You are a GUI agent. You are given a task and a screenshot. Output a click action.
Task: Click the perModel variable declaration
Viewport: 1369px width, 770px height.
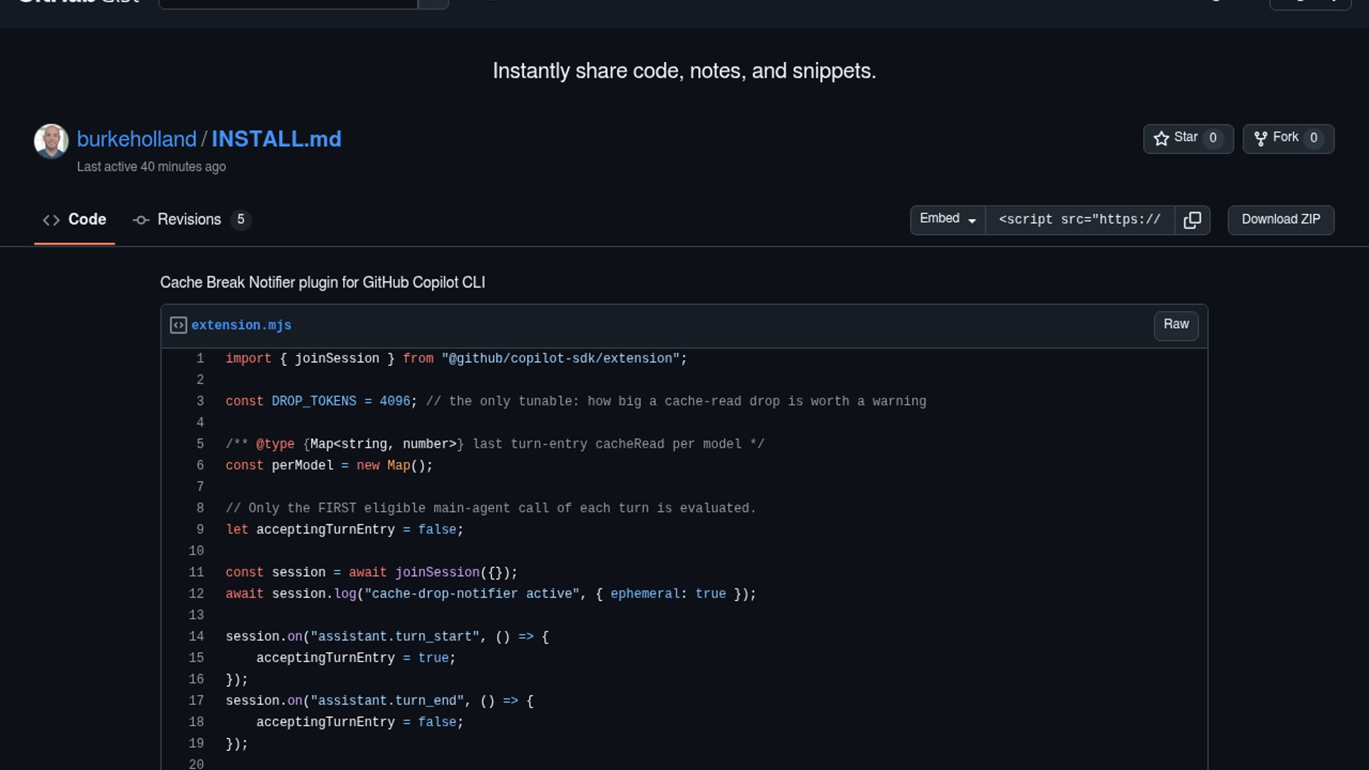click(302, 466)
